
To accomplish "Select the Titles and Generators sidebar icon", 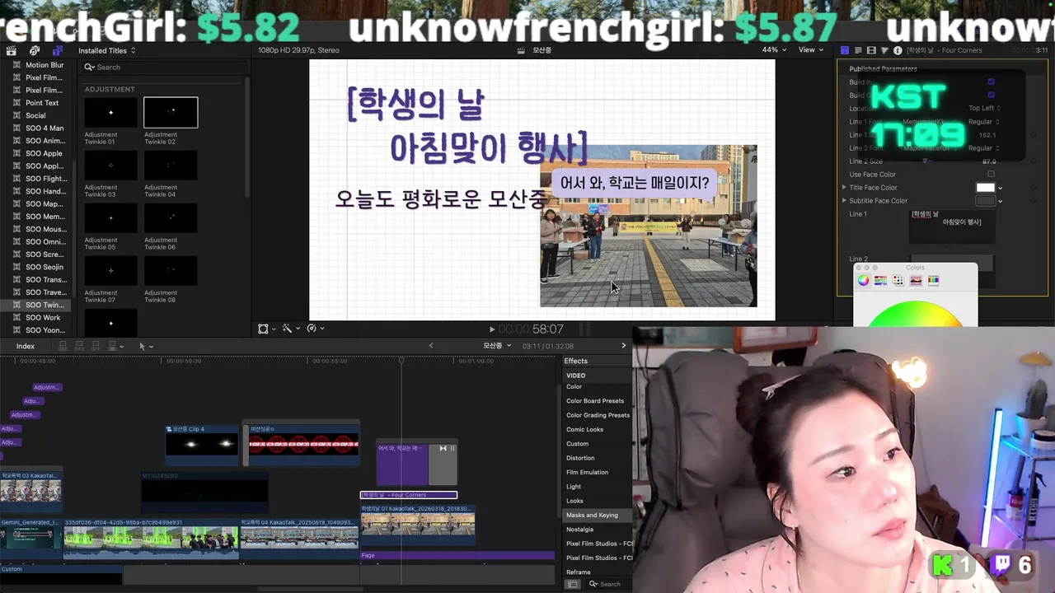I will coord(57,50).
